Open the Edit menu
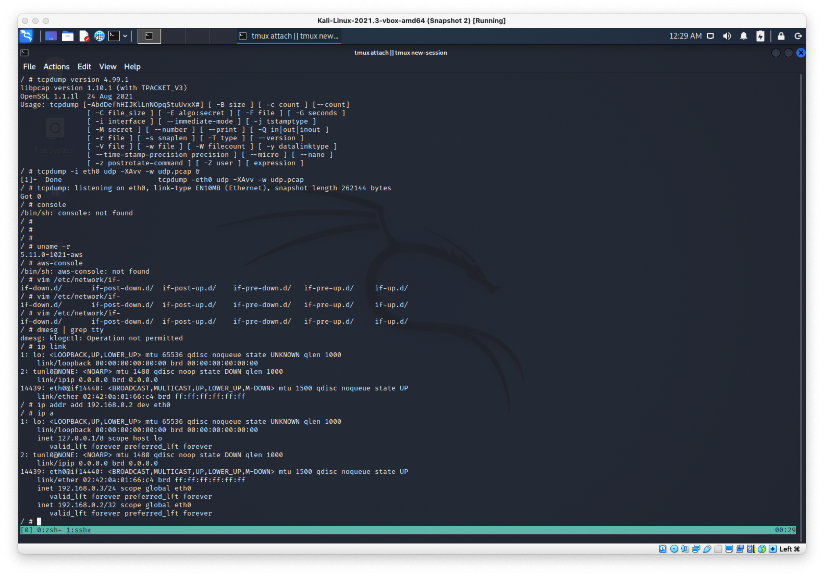Viewport: 824px width, 576px height. click(x=84, y=67)
